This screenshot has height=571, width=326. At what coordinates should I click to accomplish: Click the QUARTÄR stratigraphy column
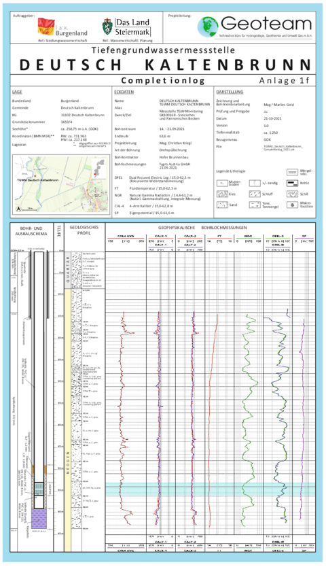pyautogui.click(x=67, y=270)
